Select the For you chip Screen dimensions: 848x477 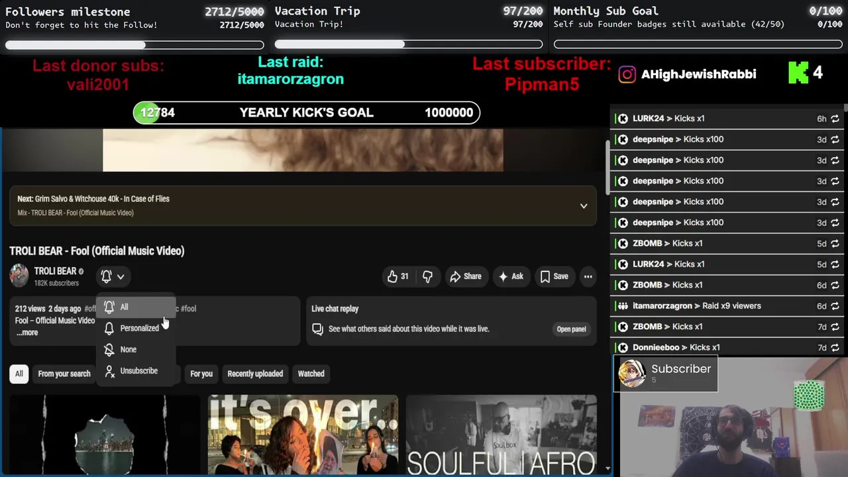tap(201, 374)
